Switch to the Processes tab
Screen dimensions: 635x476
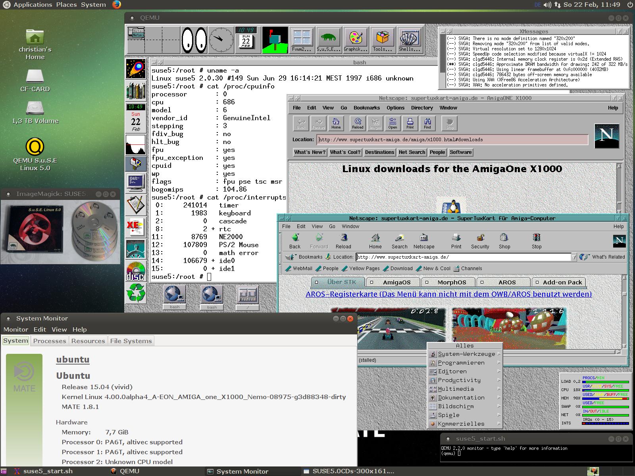tap(50, 341)
